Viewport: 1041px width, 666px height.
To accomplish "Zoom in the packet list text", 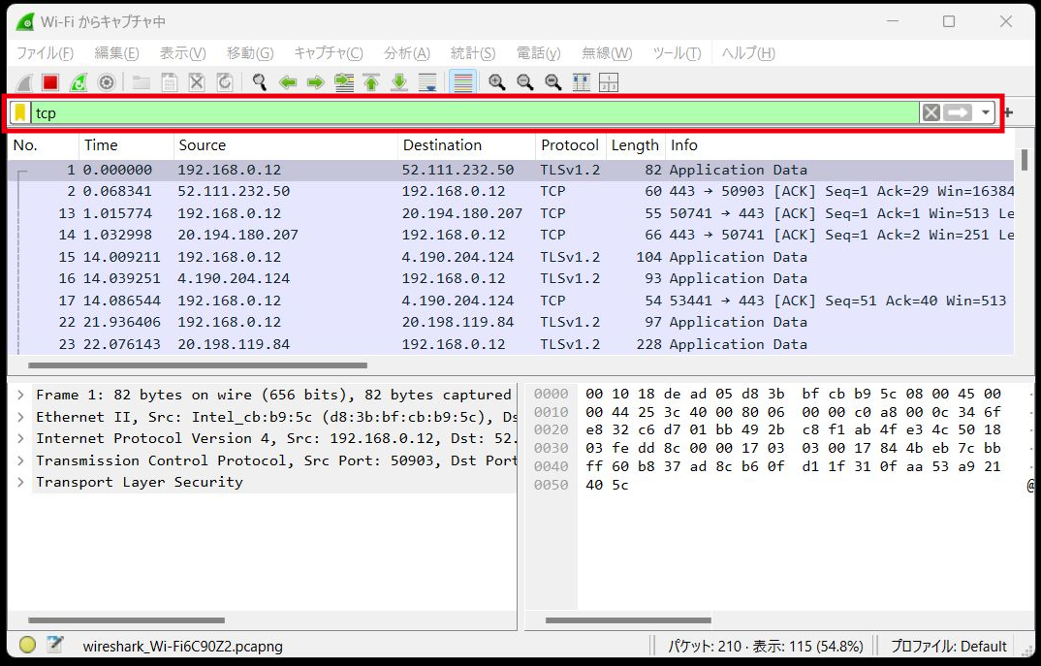I will click(497, 82).
